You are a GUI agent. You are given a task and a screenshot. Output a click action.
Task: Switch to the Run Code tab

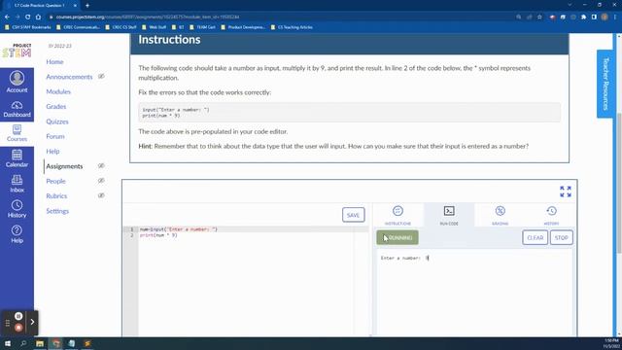(449, 215)
